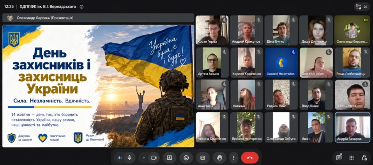
Task: Toggle closed captions CC button
Action: click(x=203, y=158)
